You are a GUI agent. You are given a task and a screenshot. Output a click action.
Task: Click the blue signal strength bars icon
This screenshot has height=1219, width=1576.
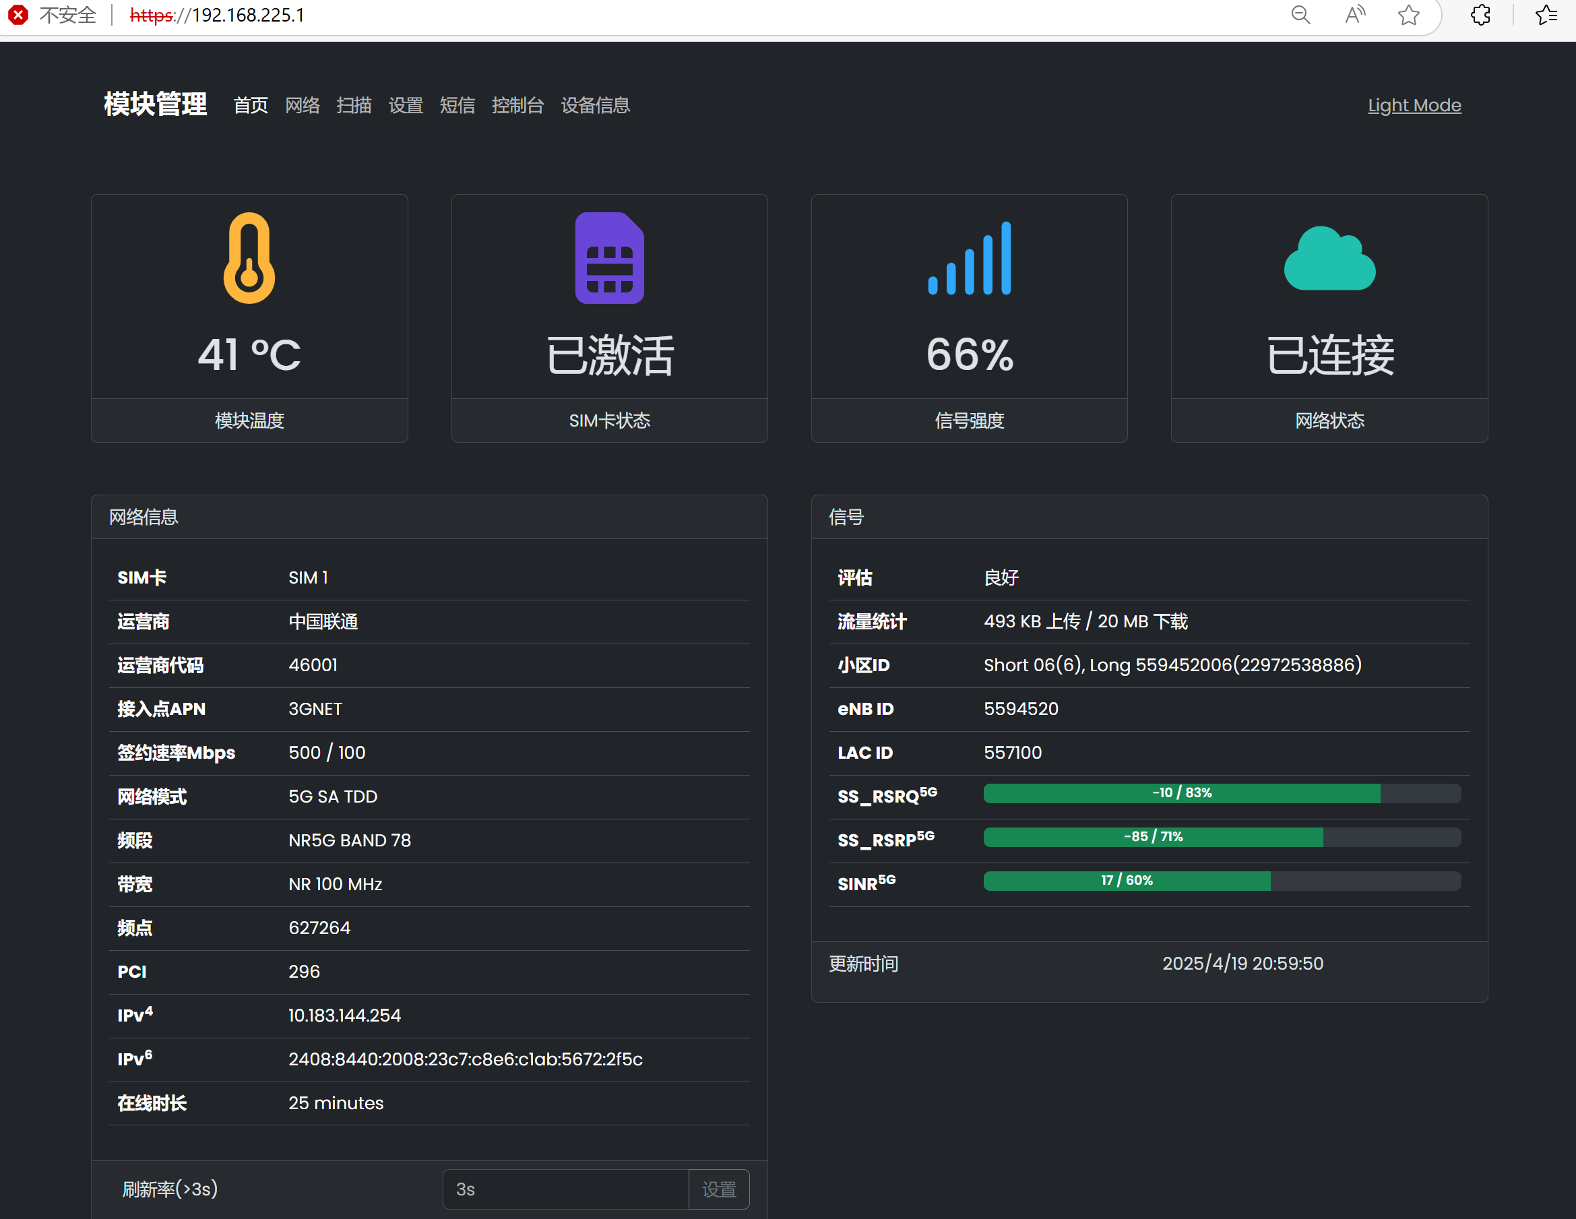[969, 257]
